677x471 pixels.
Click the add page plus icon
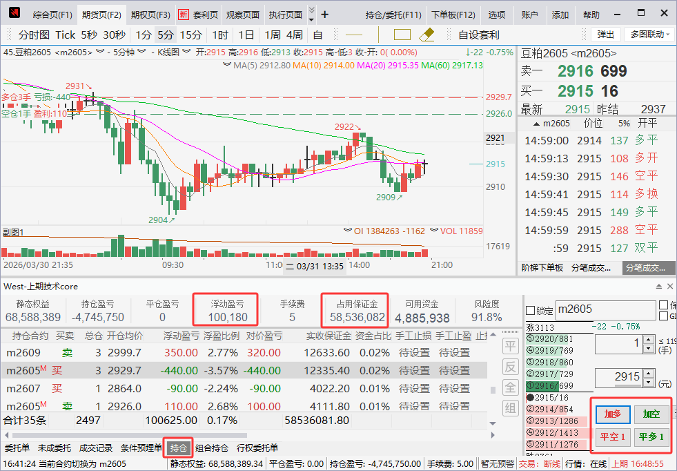pyautogui.click(x=325, y=15)
